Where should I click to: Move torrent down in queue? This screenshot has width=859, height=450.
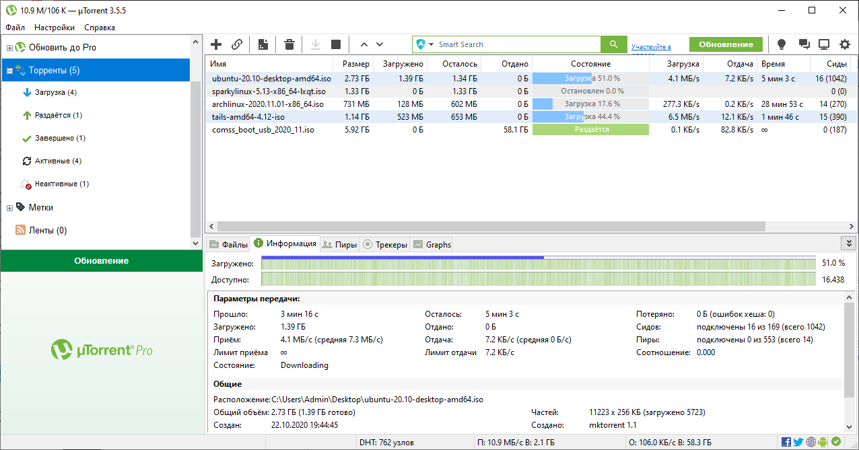click(x=380, y=44)
